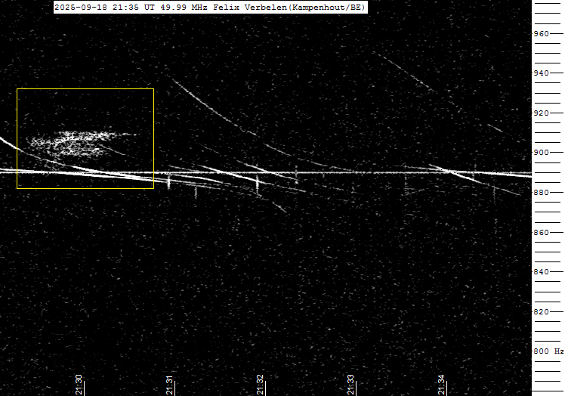
Task: Select the 820 frequency scale label
Action: [541, 311]
